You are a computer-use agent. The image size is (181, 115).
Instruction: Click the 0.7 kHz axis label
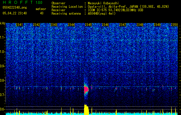coord(3,95)
